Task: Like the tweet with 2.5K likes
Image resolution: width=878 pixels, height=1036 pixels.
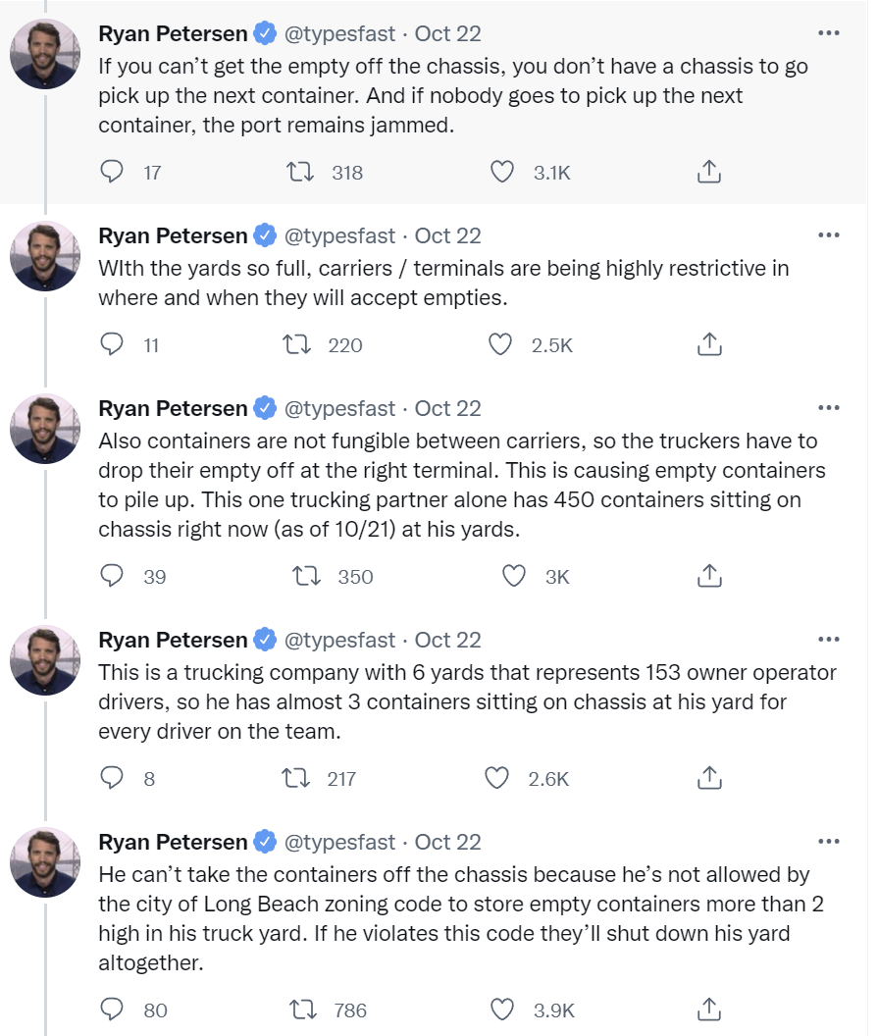Action: [x=502, y=345]
